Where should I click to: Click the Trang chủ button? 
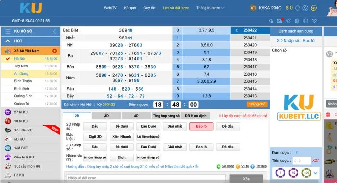[257, 105]
